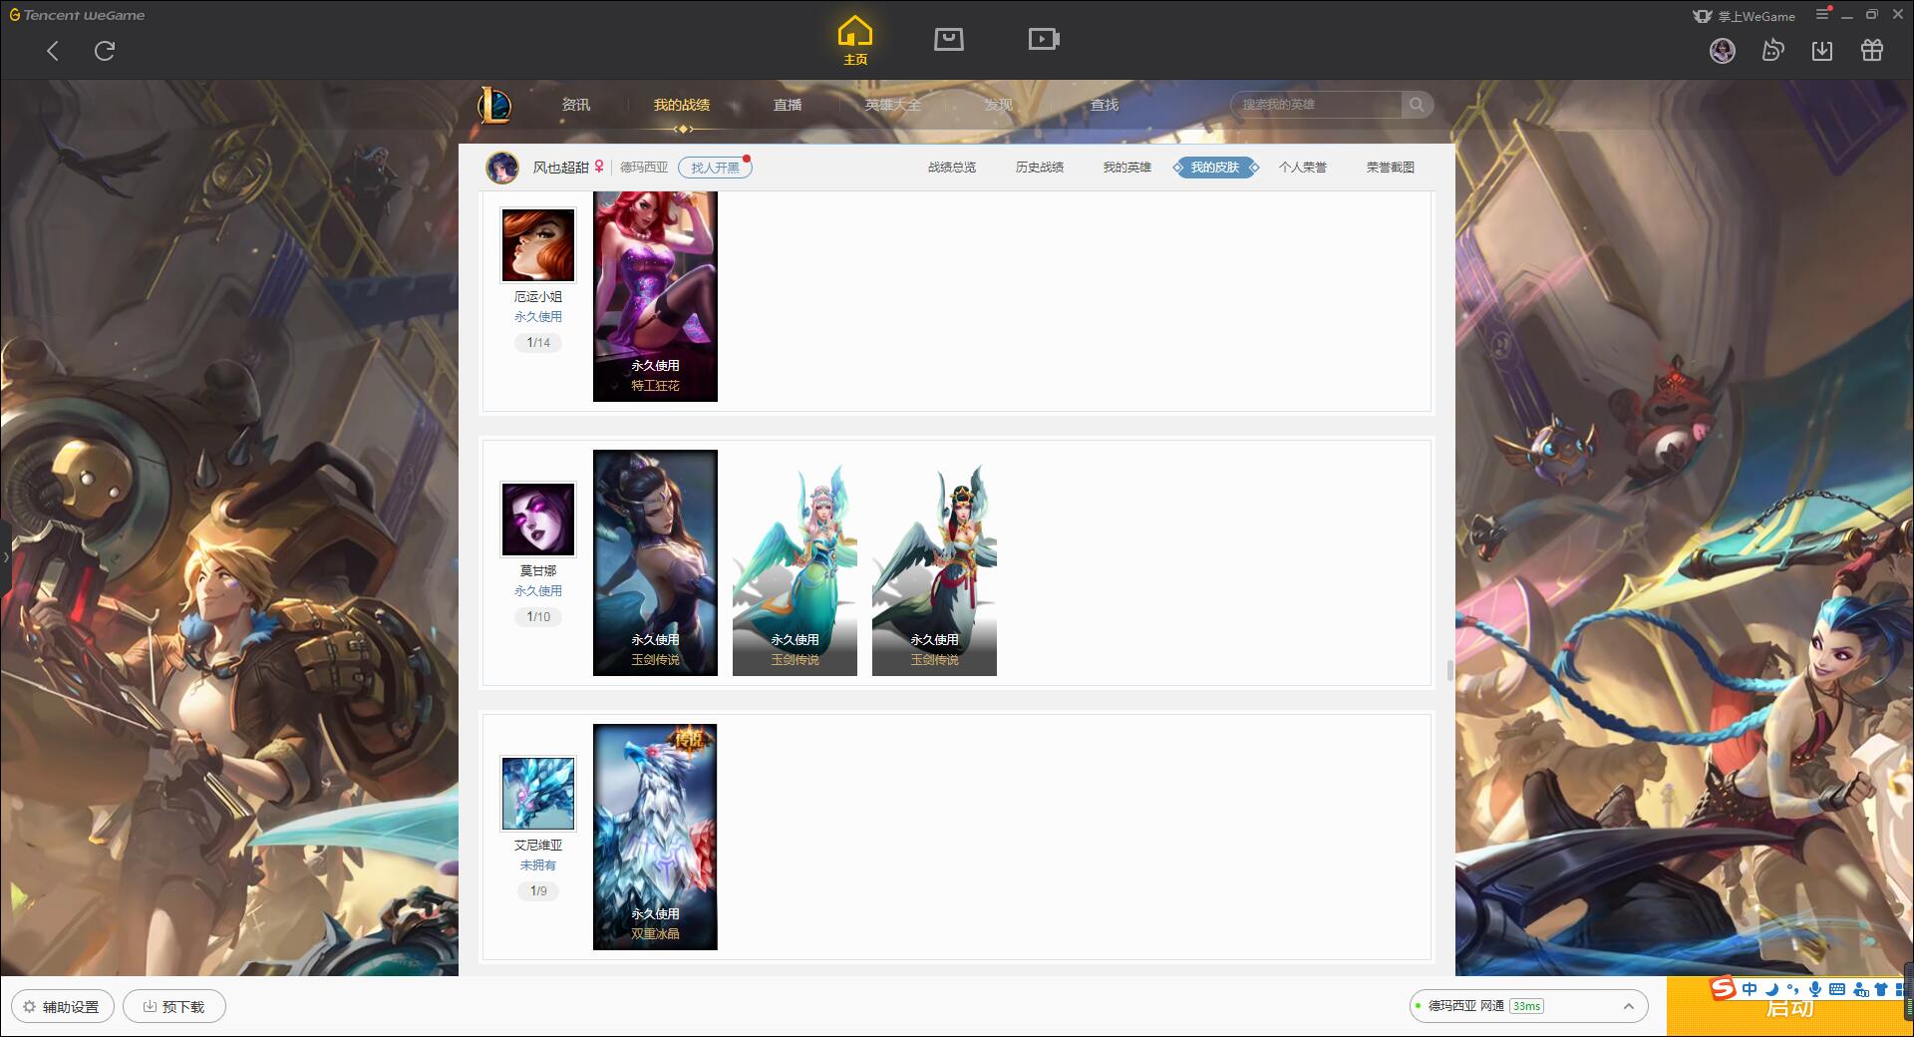Open the black-haired 玉剑传说 chroma card

tap(934, 562)
